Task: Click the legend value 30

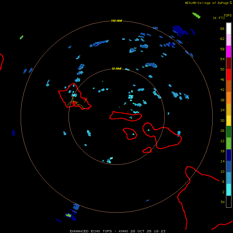Action: click(222, 120)
